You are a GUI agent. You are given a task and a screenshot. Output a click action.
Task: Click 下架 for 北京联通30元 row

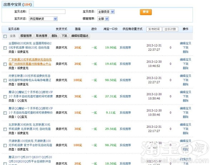point(186,129)
